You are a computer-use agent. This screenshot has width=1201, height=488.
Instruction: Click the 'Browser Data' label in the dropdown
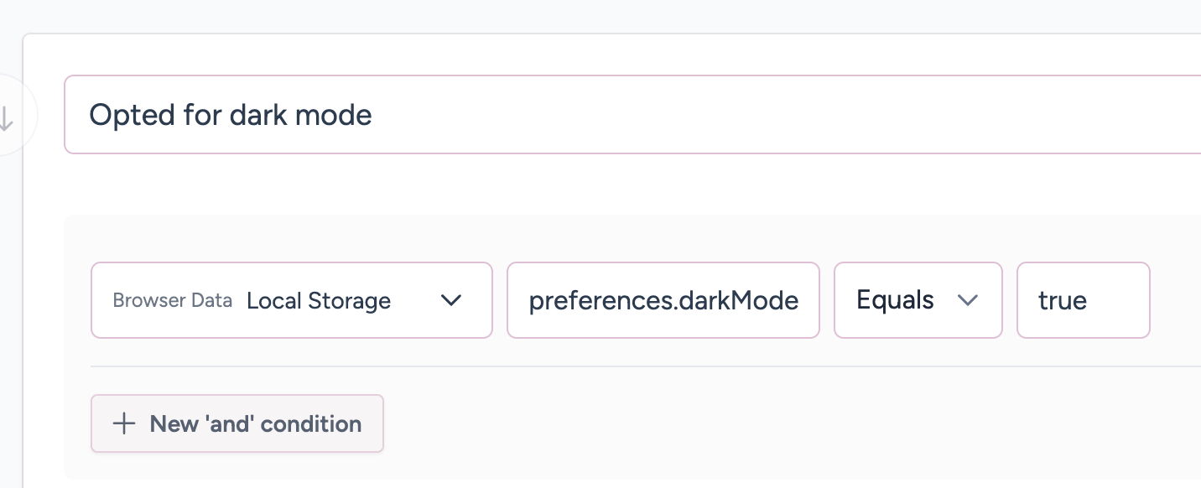point(173,300)
